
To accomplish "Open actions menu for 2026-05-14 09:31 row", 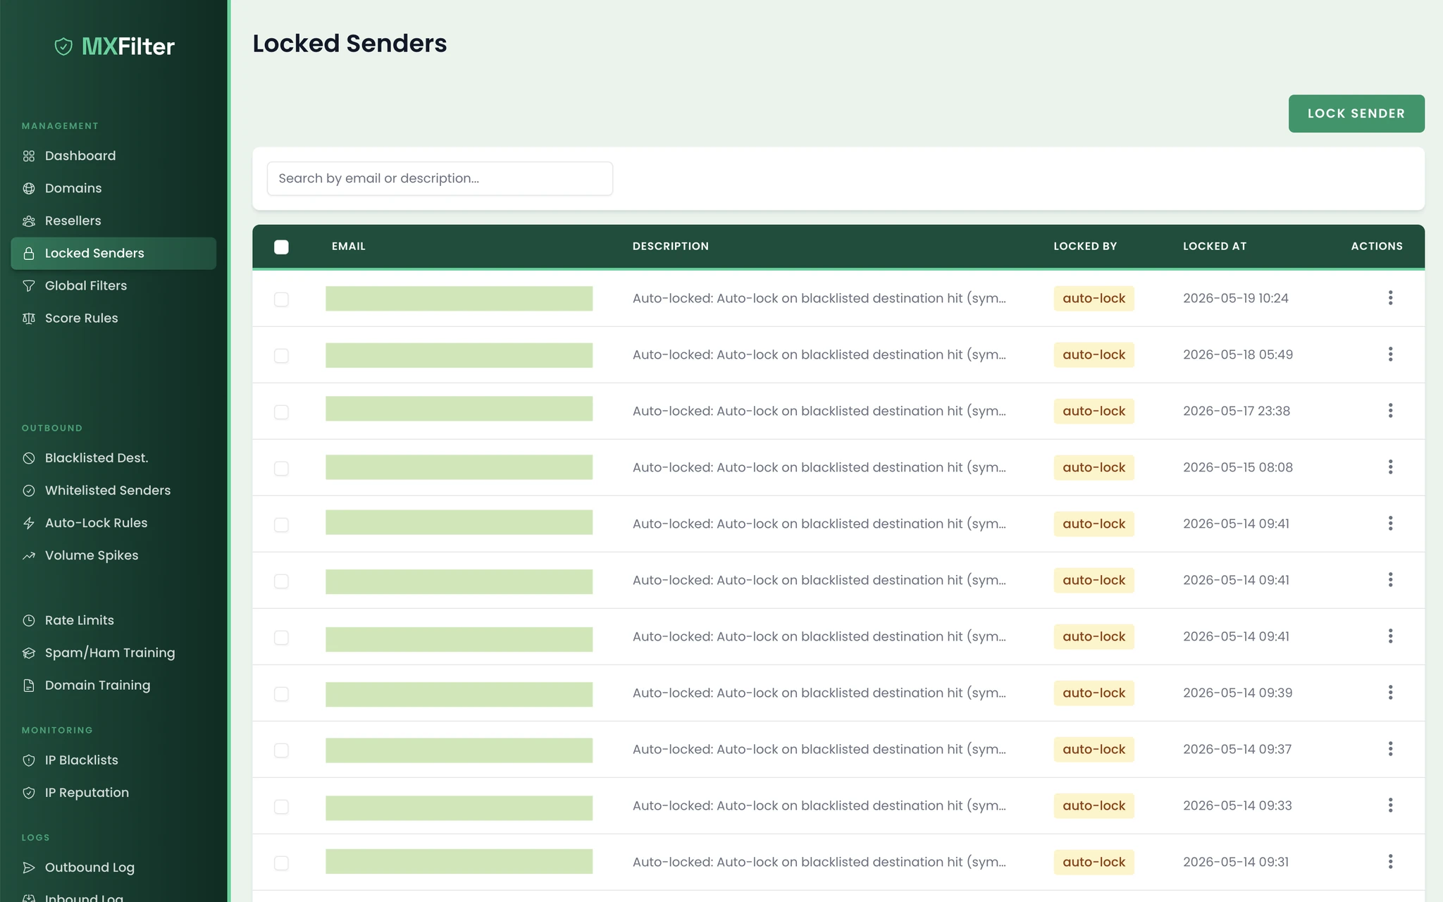I will (1390, 862).
